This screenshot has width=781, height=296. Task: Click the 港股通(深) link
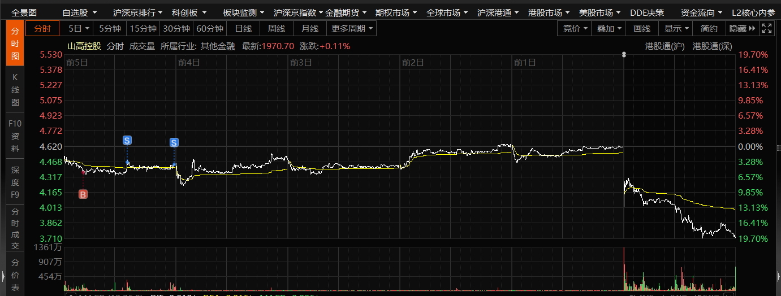click(x=713, y=46)
